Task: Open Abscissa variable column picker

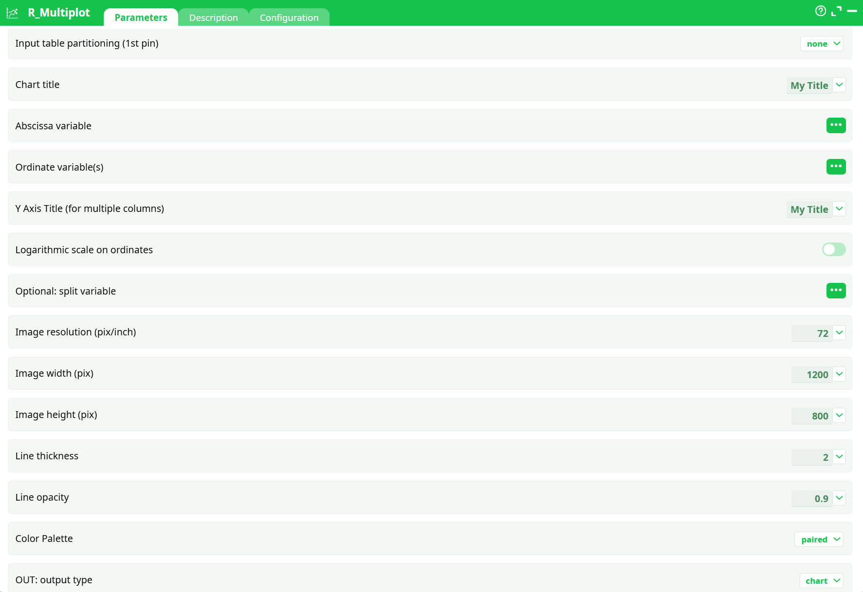Action: click(x=836, y=125)
